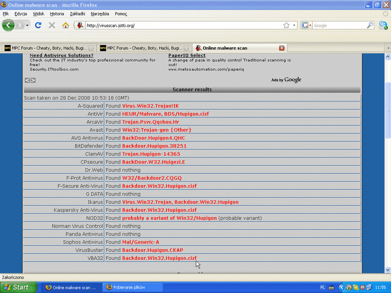Screen dimensions: 391x293
Task: Click the next ads arrow button
Action: click(x=33, y=80)
